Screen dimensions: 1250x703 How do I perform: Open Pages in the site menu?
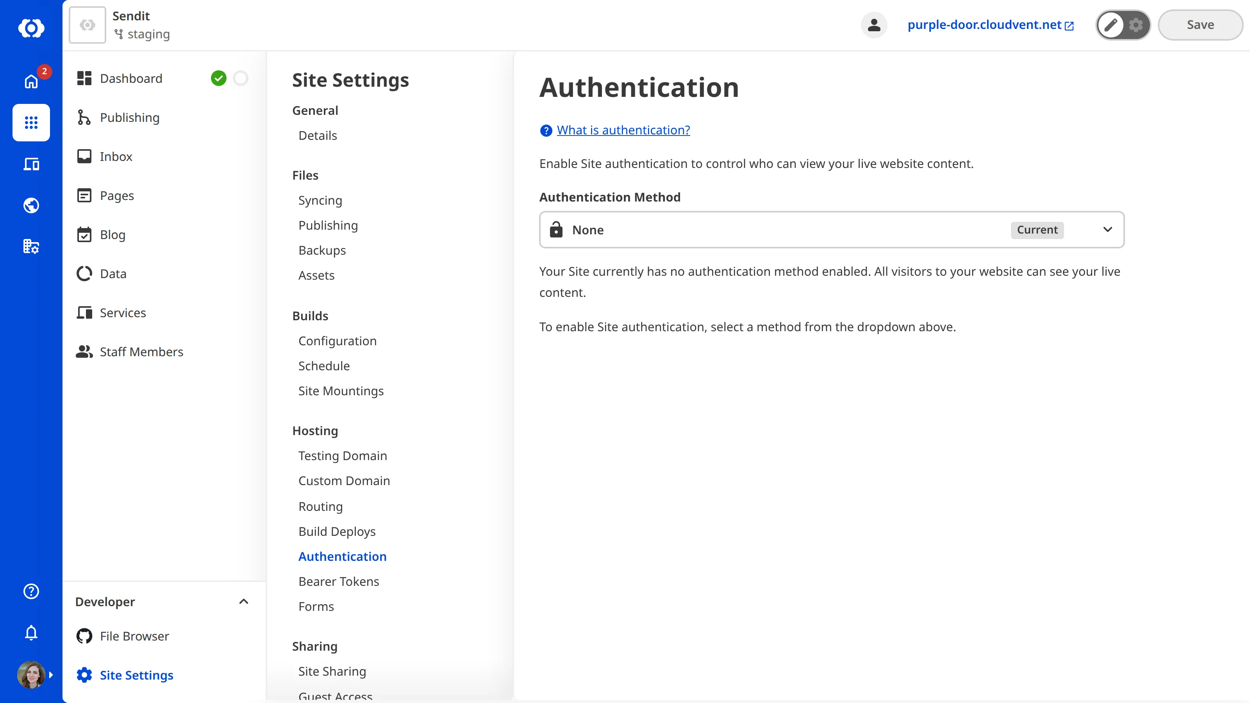pos(117,196)
